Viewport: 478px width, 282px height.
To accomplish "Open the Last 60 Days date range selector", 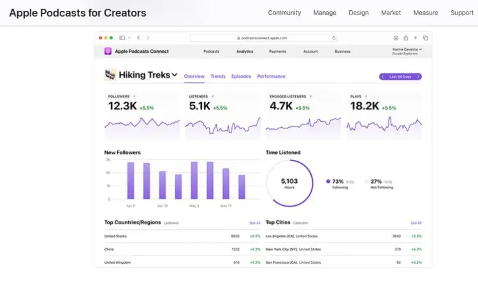I will (400, 77).
